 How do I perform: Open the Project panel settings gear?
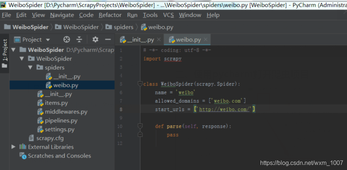[95, 40]
